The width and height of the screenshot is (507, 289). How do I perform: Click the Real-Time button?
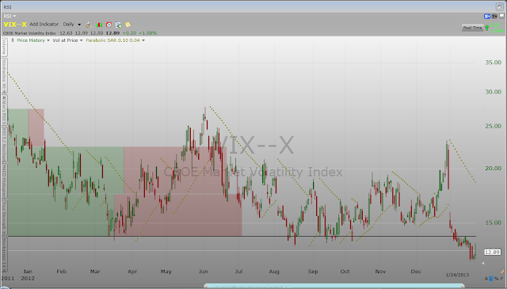point(472,28)
